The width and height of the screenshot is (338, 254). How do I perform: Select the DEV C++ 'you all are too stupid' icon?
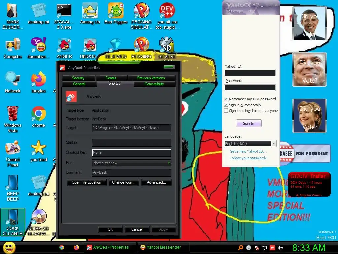(x=167, y=16)
